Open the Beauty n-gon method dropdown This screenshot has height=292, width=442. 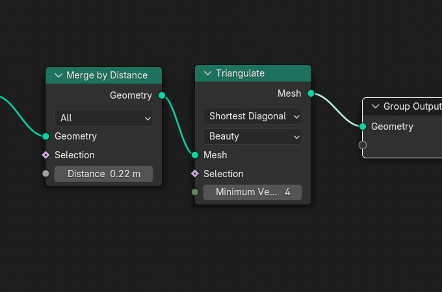pyautogui.click(x=253, y=136)
